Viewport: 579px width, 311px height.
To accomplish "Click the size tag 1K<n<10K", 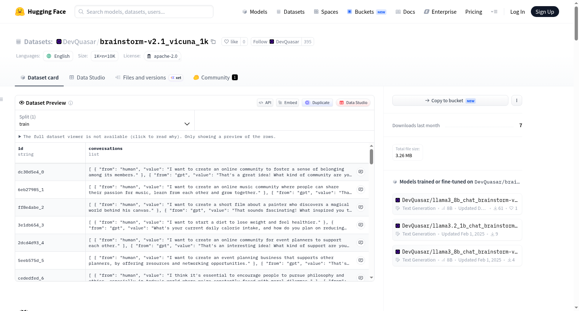I will coord(105,56).
